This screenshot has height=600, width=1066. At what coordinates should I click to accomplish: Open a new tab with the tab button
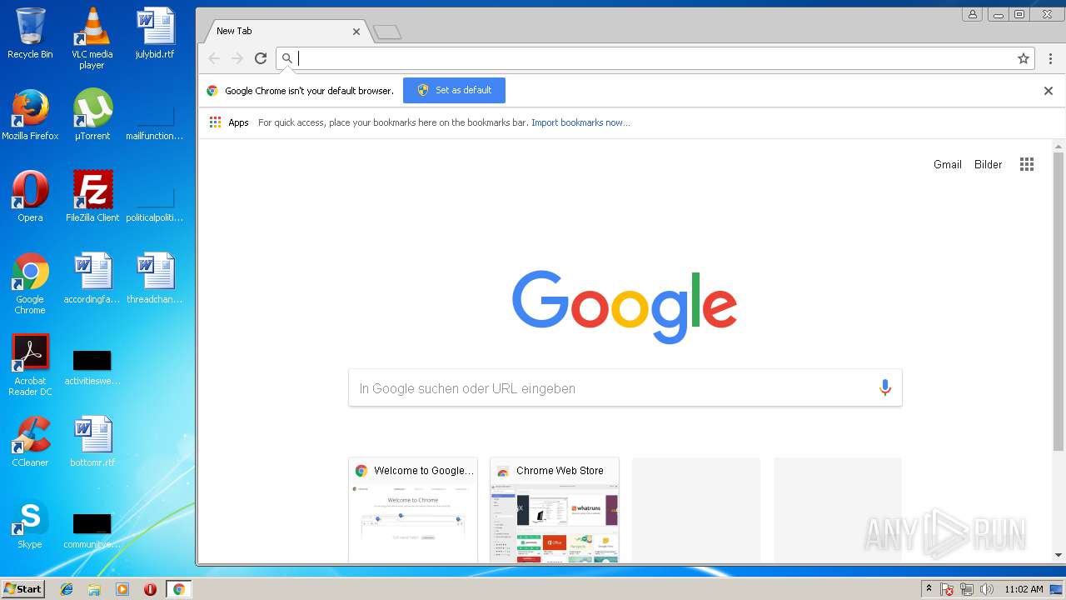coord(387,32)
